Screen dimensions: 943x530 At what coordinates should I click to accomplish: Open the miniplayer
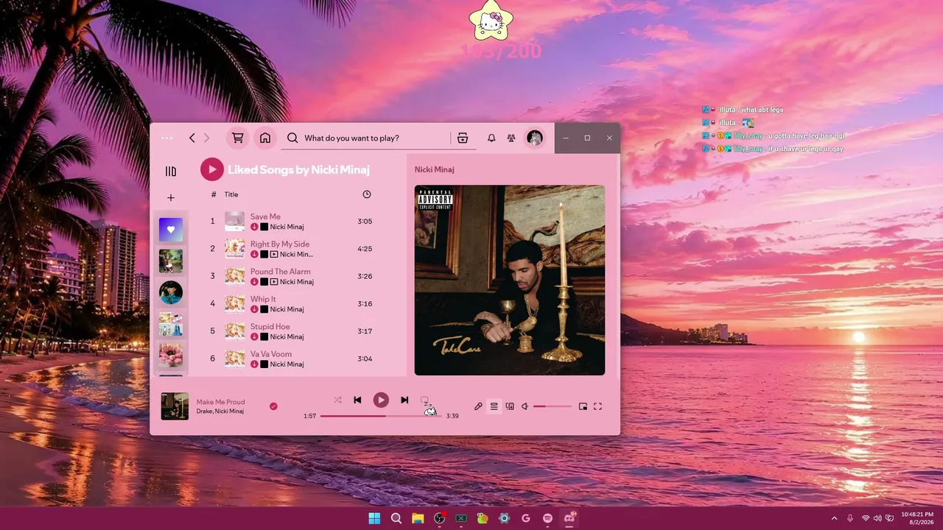tap(583, 406)
